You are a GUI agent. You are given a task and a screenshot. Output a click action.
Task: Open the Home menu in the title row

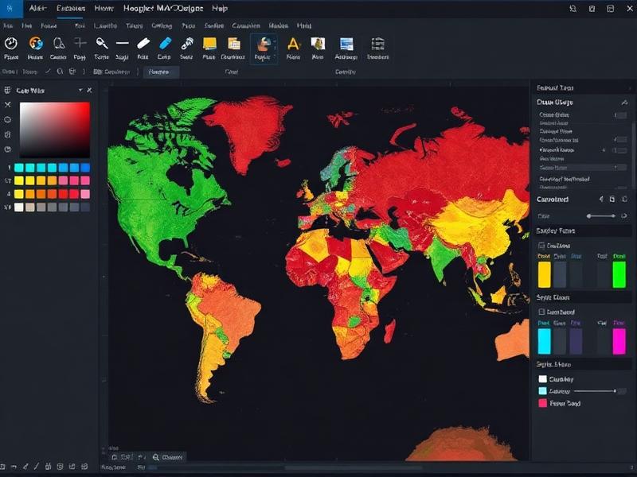[104, 9]
